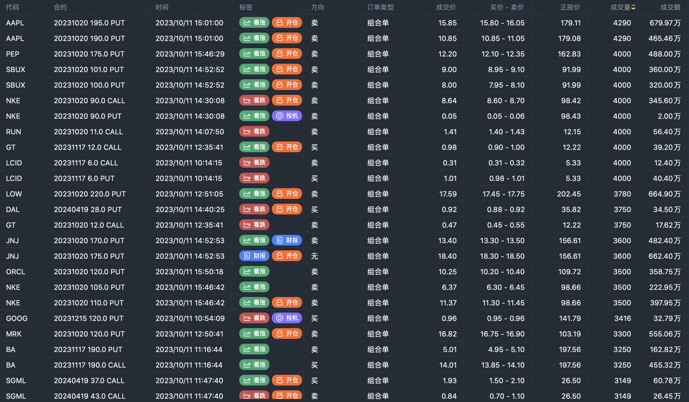Select the RUN ticker code
Image resolution: width=689 pixels, height=402 pixels.
13,132
